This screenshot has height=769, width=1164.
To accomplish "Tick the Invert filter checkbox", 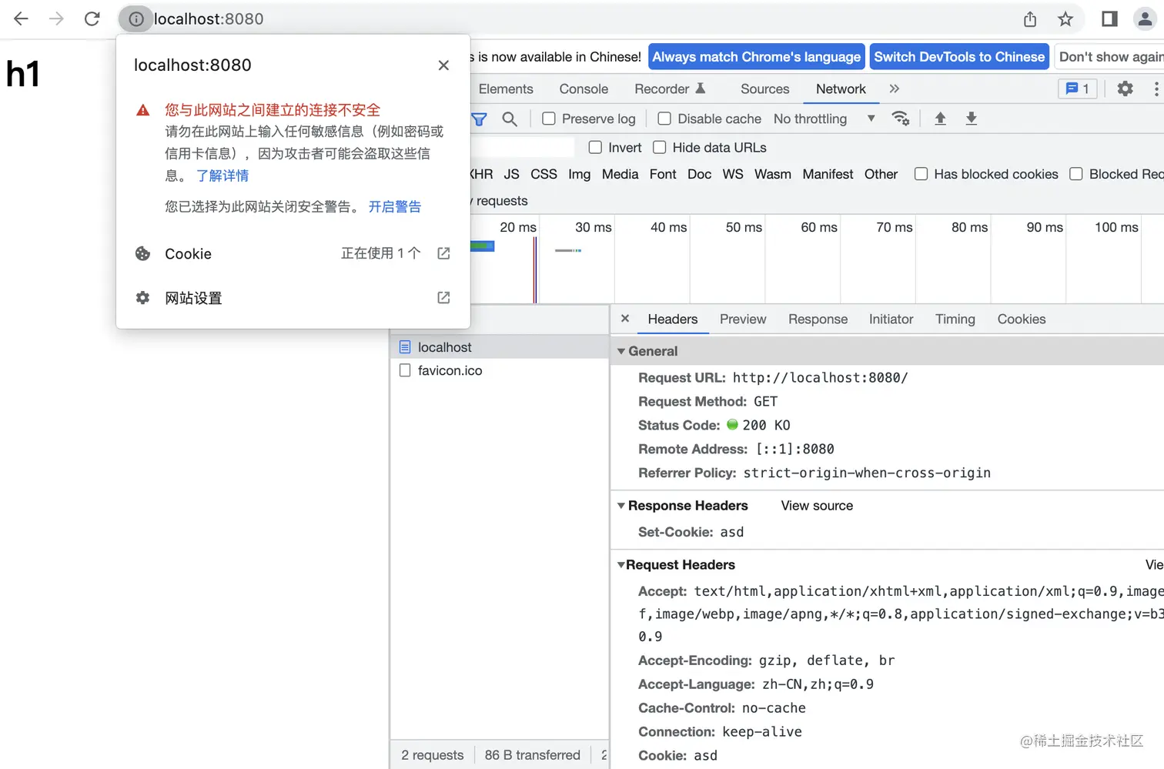I will pos(595,147).
